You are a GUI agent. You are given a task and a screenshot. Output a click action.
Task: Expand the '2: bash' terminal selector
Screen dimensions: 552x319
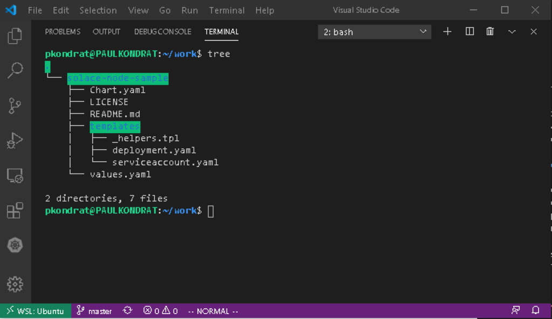375,32
